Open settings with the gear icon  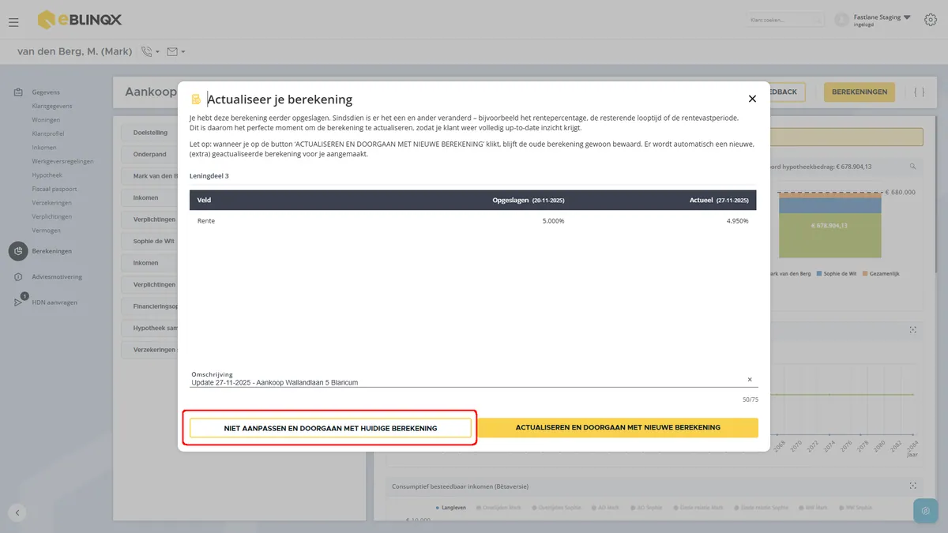(x=930, y=21)
